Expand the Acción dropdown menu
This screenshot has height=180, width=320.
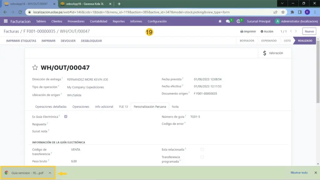pyautogui.click(x=267, y=31)
